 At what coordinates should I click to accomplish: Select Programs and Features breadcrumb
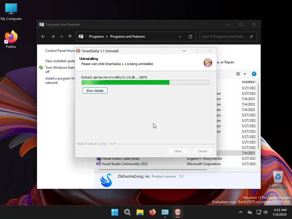point(127,36)
